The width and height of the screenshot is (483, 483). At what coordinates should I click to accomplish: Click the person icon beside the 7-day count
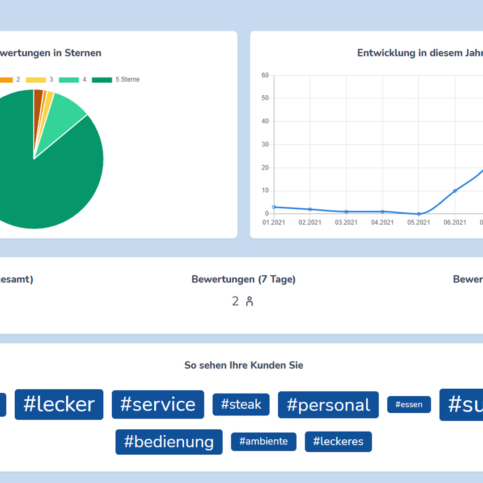click(x=249, y=301)
